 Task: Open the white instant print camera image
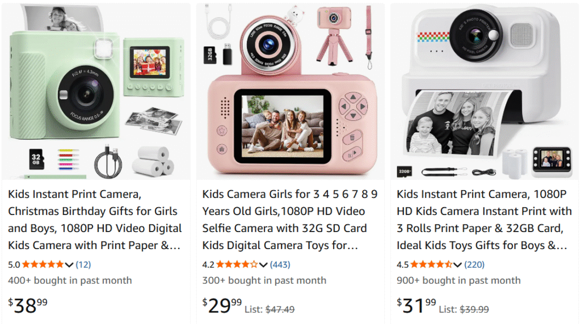[484, 91]
